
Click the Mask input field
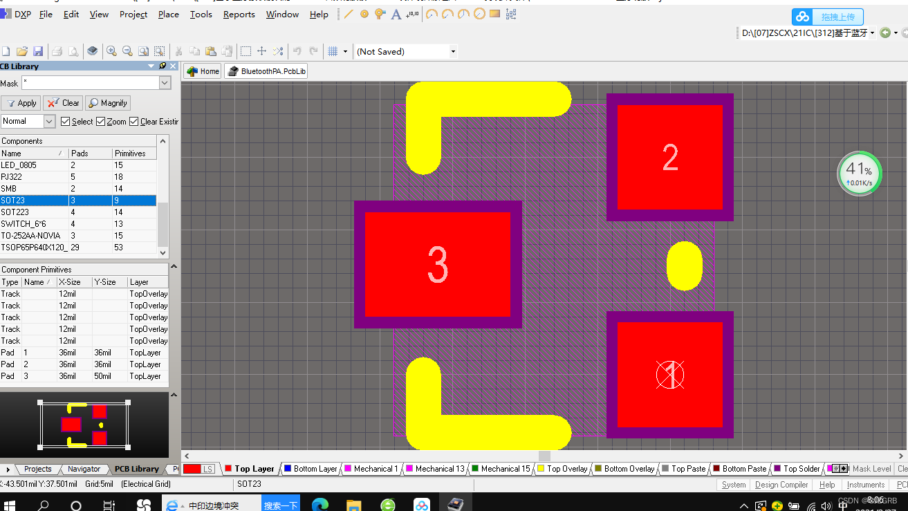[91, 83]
